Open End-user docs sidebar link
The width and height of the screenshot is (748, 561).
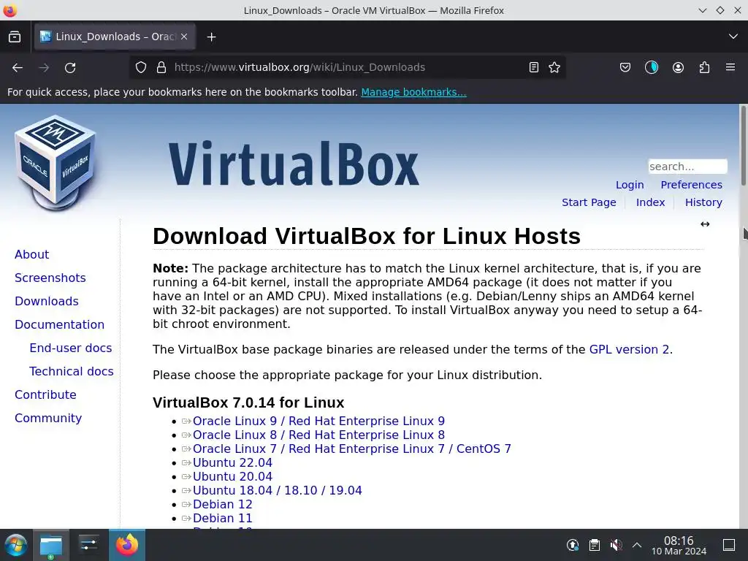[x=71, y=348]
